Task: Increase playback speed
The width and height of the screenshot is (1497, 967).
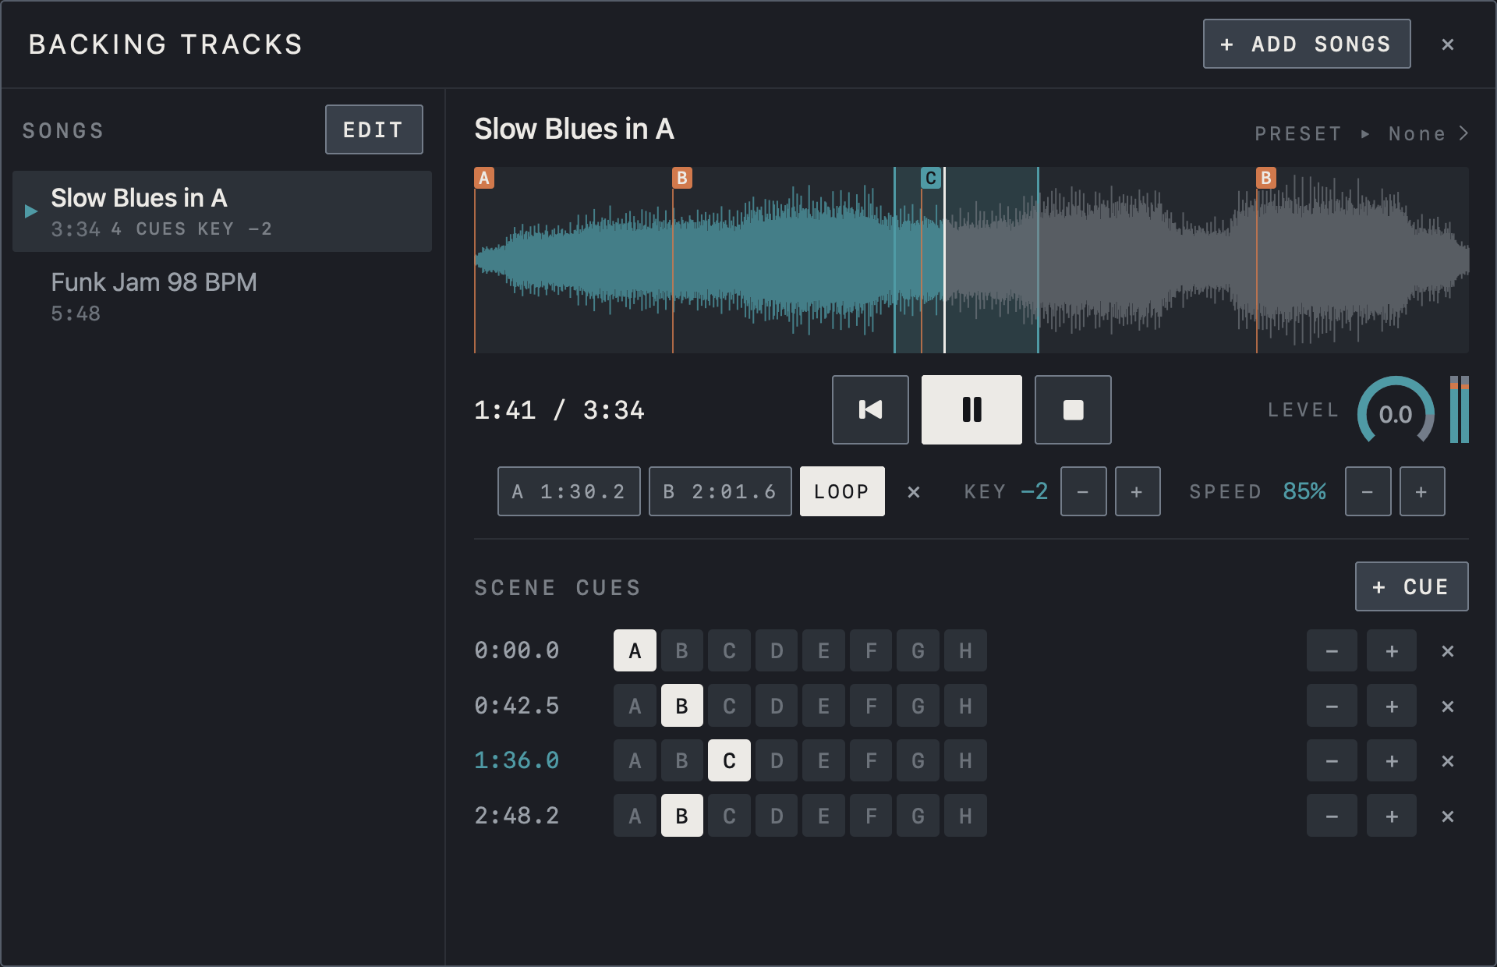Action: click(1422, 491)
